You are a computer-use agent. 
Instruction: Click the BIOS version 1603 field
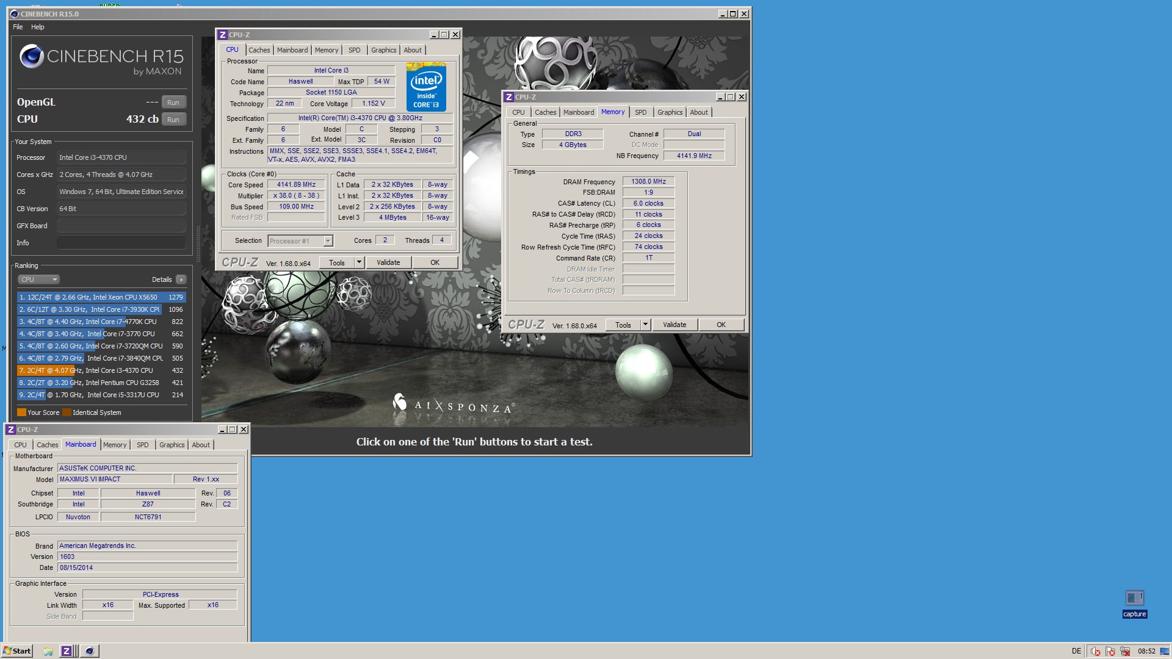(x=148, y=556)
